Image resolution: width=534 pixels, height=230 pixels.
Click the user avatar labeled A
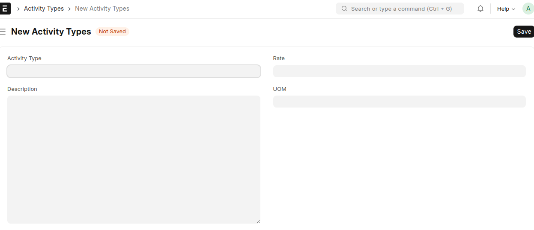tap(528, 9)
